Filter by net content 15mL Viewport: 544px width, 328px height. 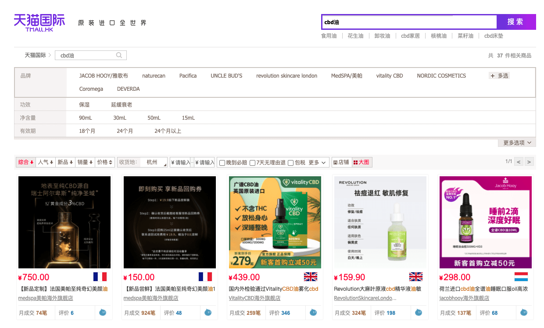click(188, 118)
